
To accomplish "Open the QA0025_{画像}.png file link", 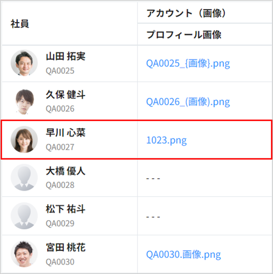I will [x=188, y=63].
